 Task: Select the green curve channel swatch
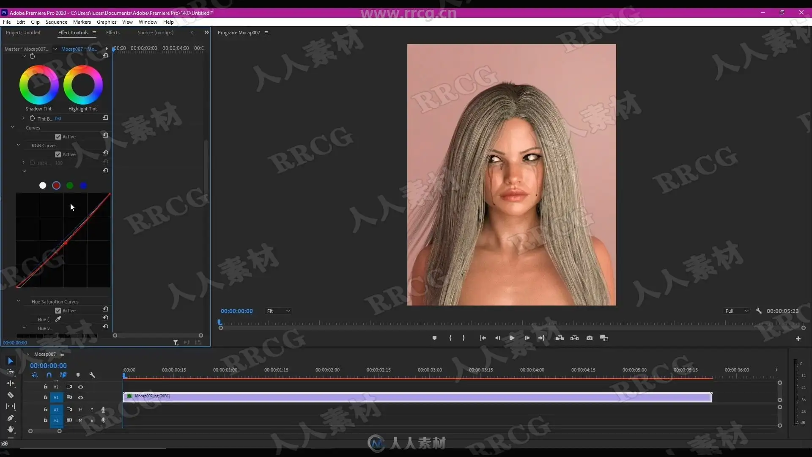point(70,185)
